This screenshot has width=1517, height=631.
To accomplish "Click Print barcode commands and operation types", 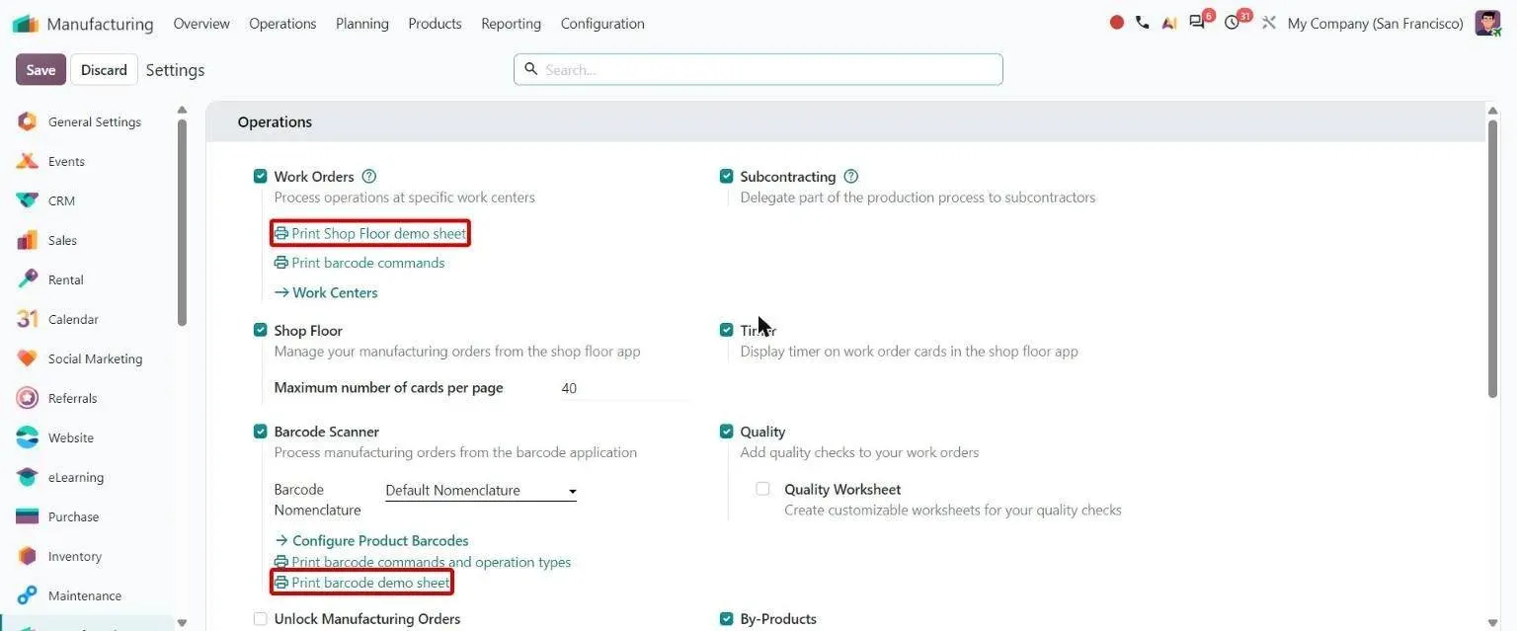I will tap(423, 562).
